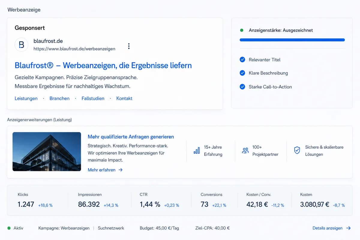Click Budget: 45,00 €/Tag
This screenshot has width=360, height=240.
(x=159, y=228)
